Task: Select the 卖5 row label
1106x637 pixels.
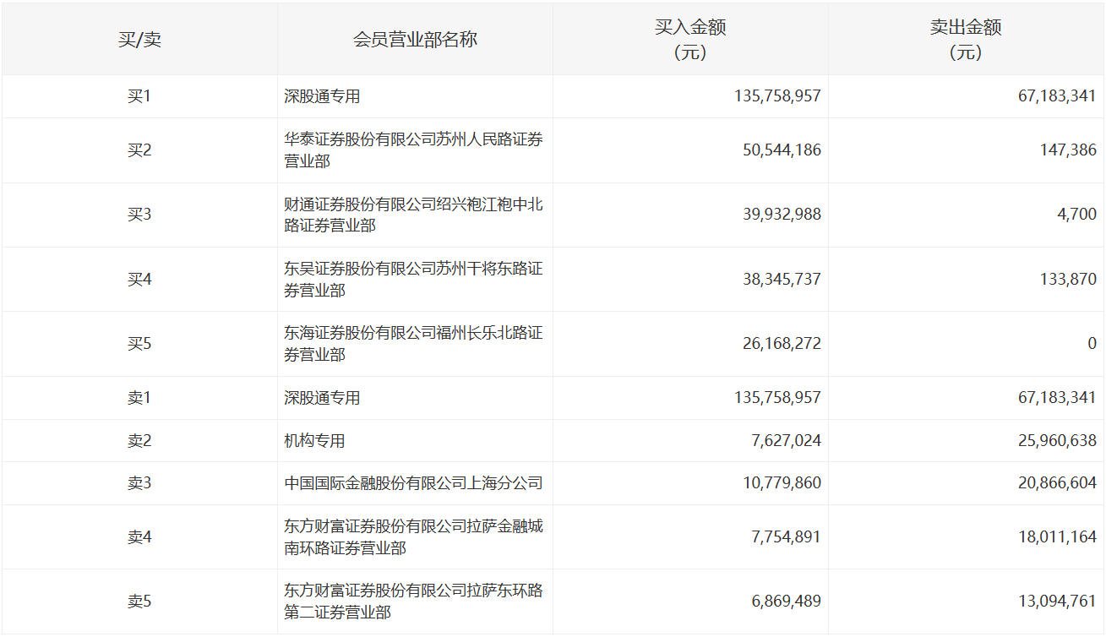Action: pyautogui.click(x=139, y=602)
